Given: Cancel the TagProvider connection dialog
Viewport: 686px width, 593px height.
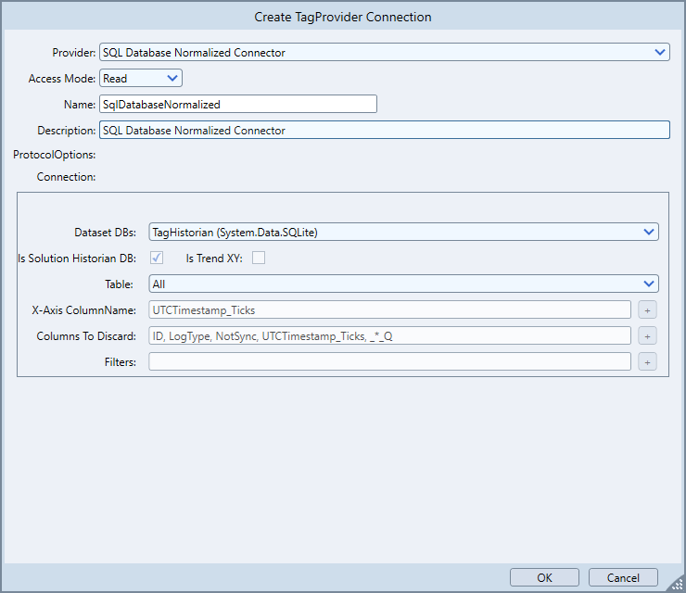Looking at the screenshot, I should [623, 577].
